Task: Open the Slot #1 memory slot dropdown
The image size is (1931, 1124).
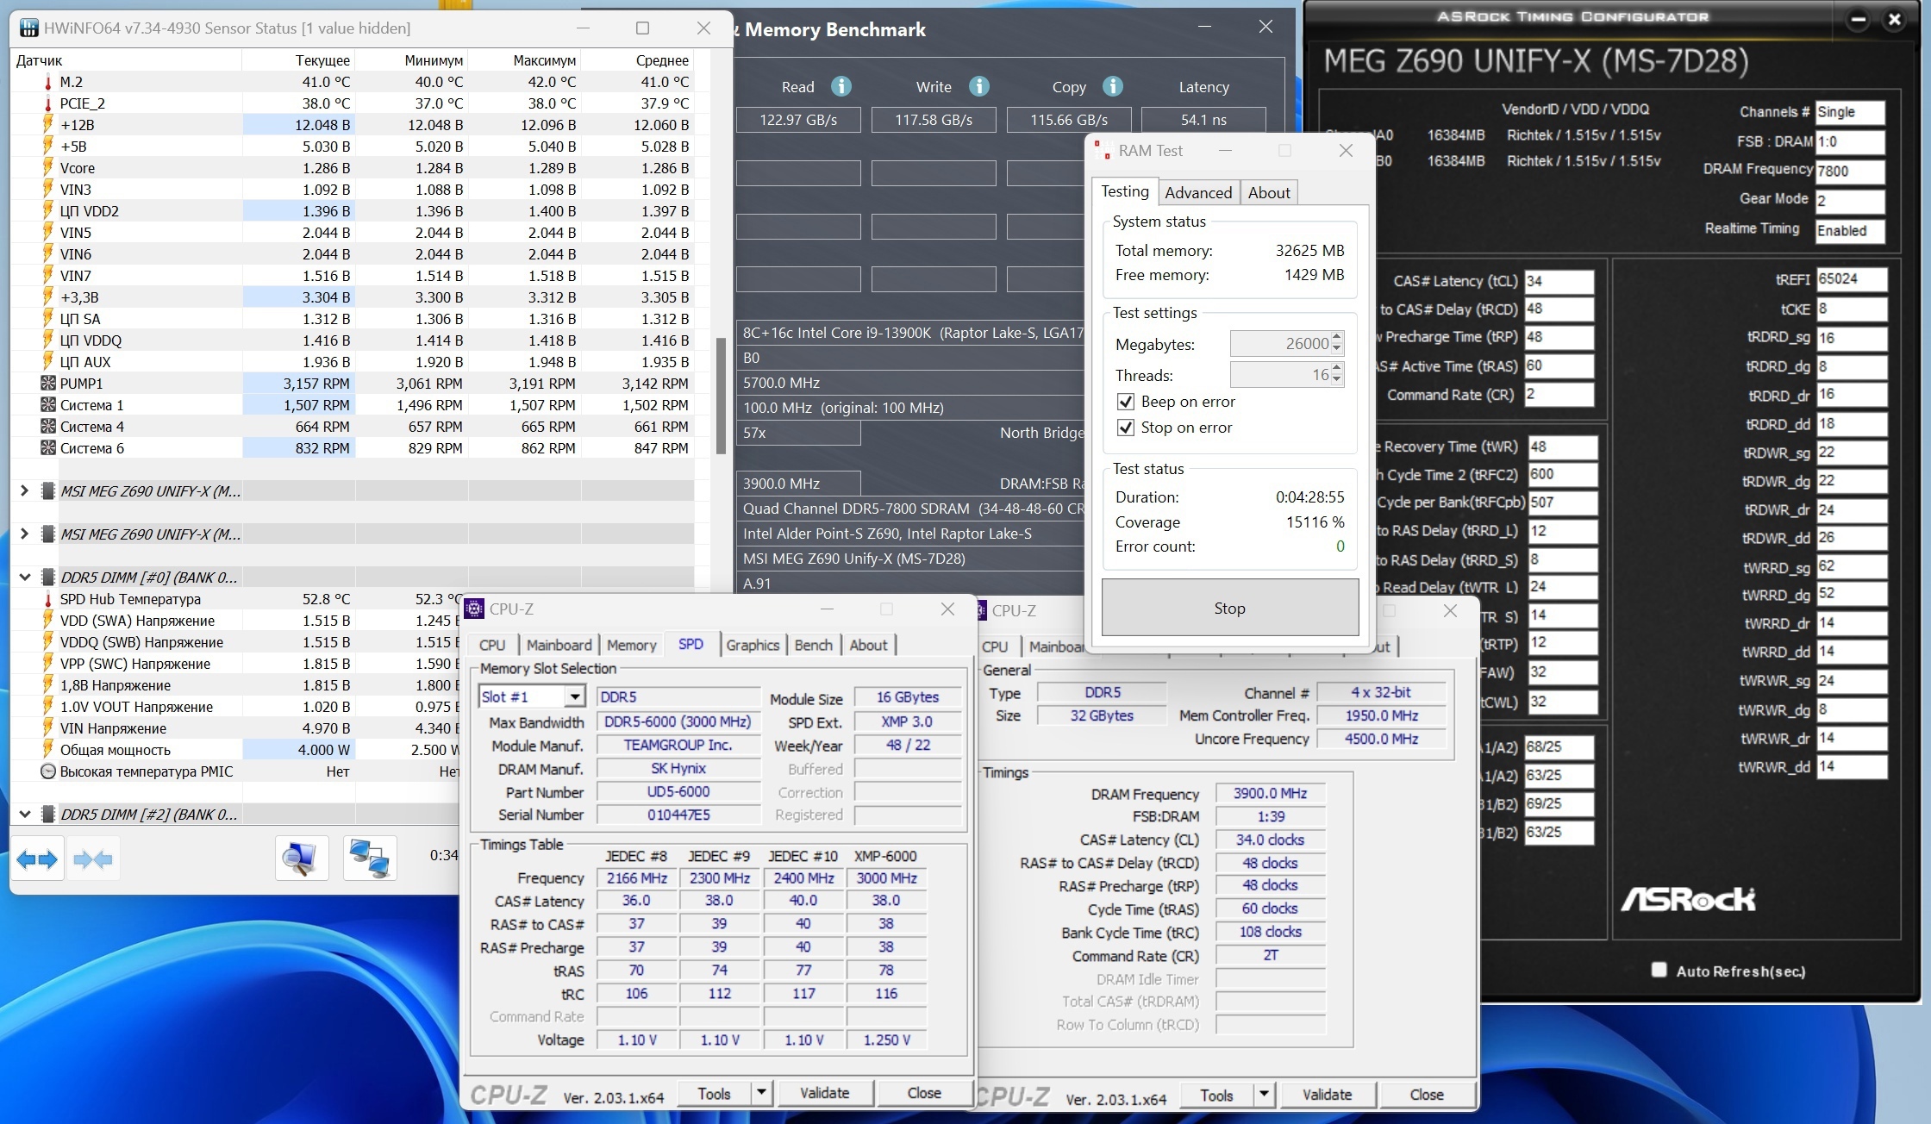Action: 574,696
